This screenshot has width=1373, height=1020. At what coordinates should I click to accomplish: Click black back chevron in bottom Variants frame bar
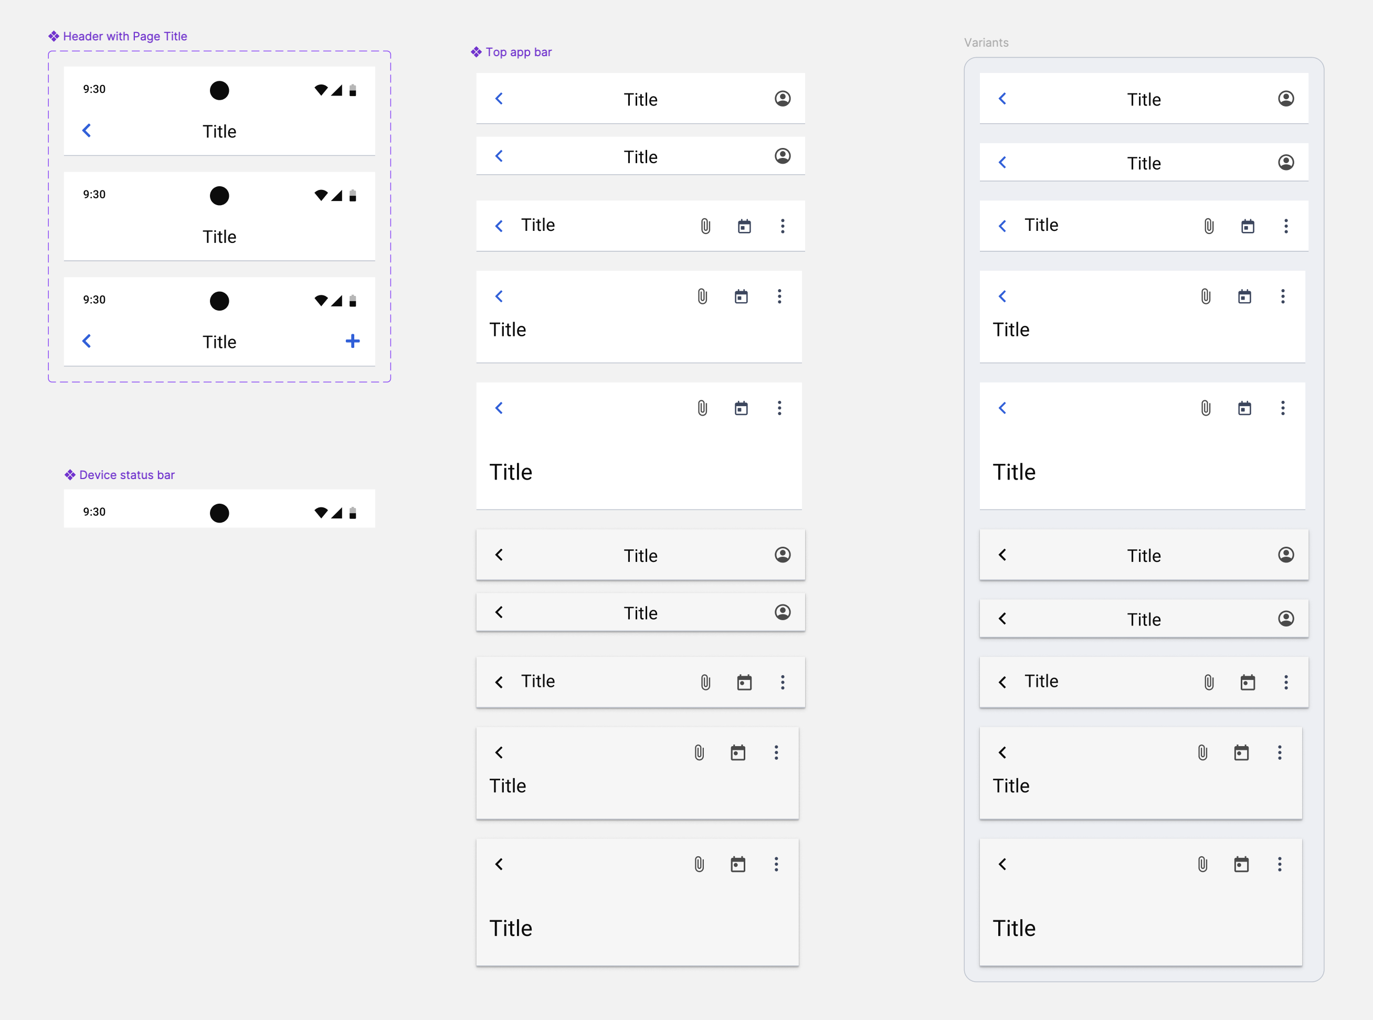click(1002, 864)
